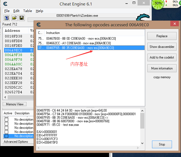Click disassembly pane vertical scrollbar thumb
181x157 pixels.
[x=142, y=121]
